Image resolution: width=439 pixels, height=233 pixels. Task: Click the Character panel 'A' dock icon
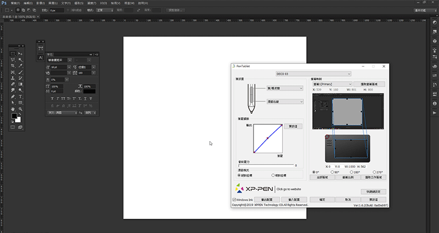pyautogui.click(x=41, y=57)
